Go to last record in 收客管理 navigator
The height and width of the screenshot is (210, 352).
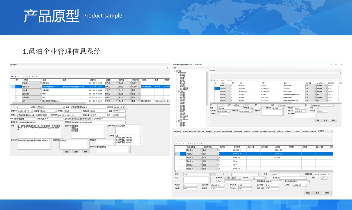click(197, 143)
